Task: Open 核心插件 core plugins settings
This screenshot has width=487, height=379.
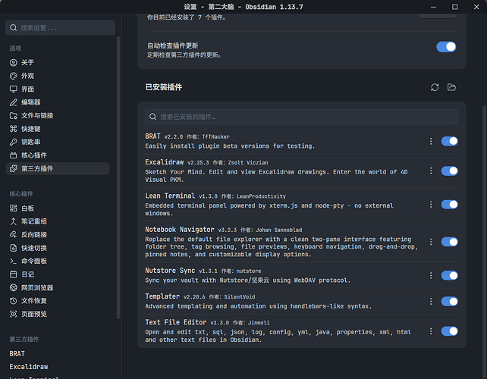Action: point(58,155)
